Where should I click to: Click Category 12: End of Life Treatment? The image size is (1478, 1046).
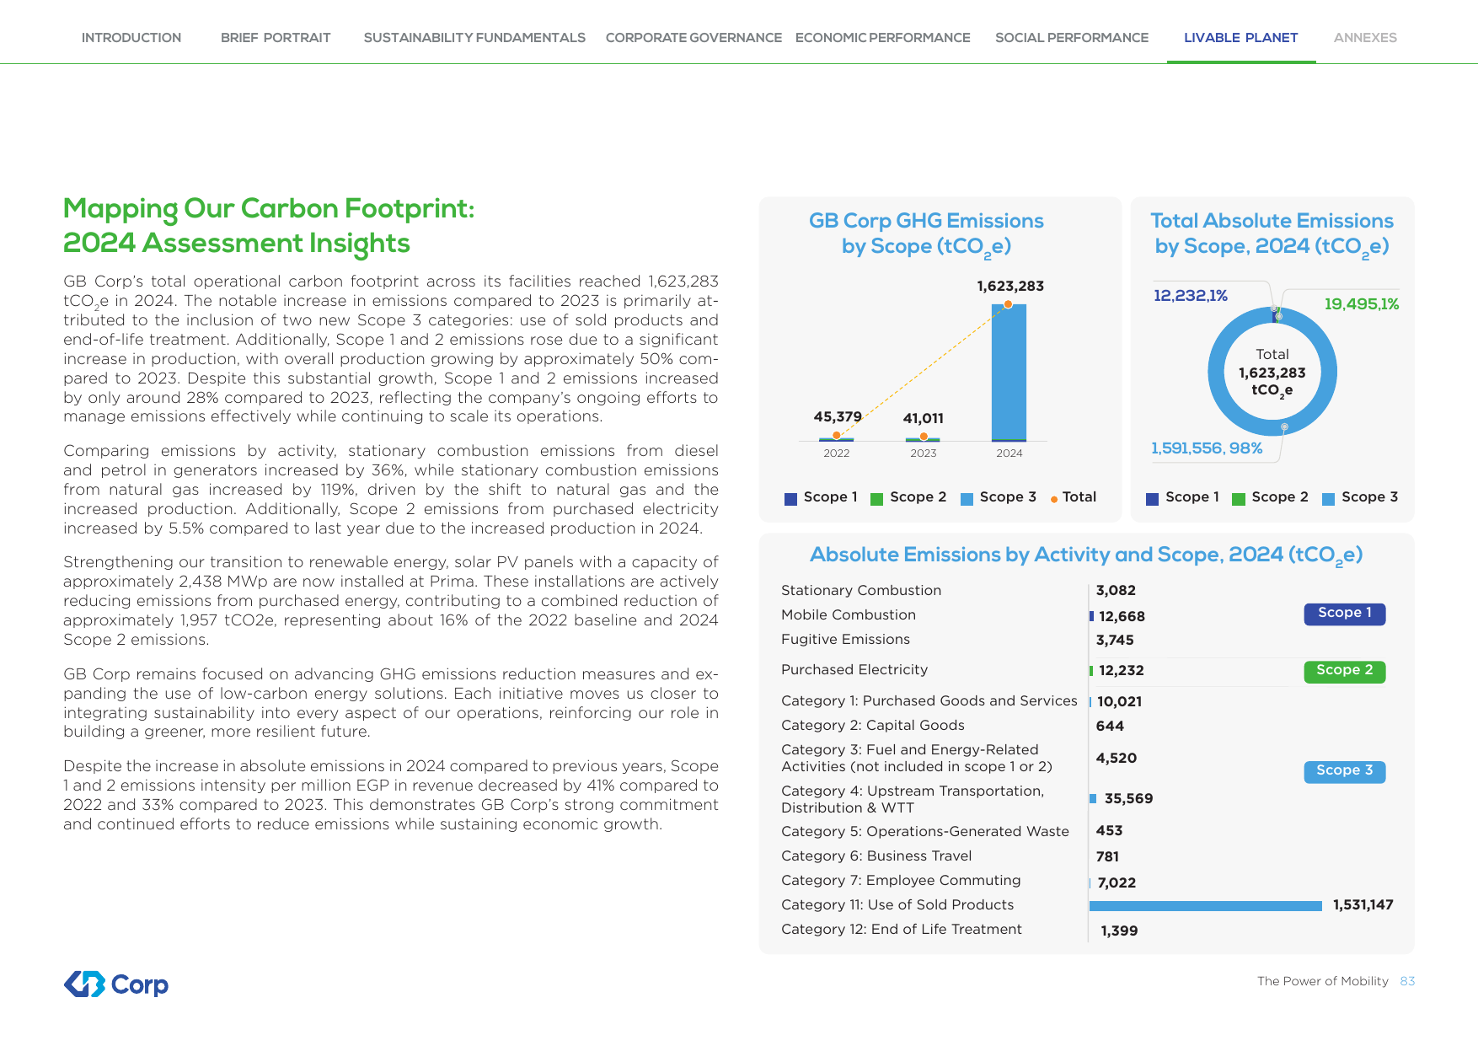(902, 930)
